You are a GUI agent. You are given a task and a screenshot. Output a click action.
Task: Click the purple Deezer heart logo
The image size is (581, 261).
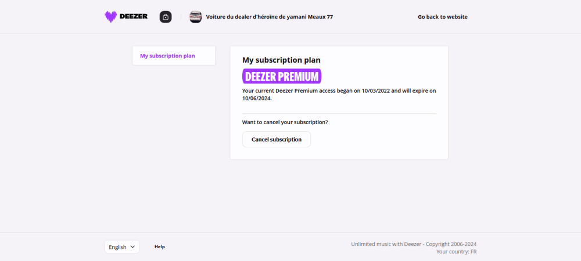(x=110, y=17)
